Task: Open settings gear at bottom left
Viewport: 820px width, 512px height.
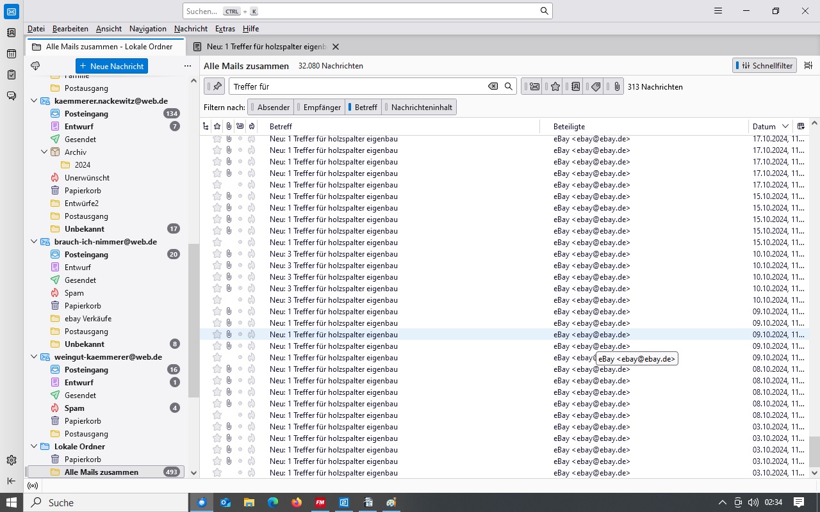Action: tap(12, 460)
